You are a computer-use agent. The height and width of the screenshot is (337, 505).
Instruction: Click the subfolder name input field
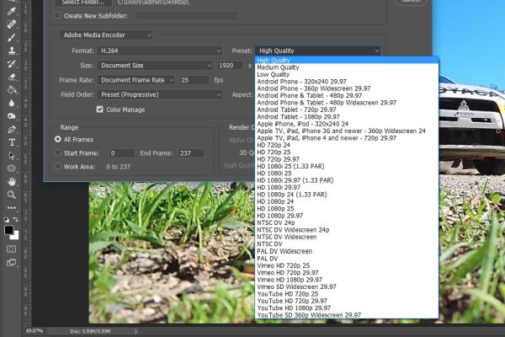[x=188, y=16]
